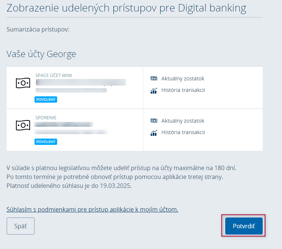Click the Sumarizácia prístupov text
The image size is (282, 249).
(x=38, y=29)
